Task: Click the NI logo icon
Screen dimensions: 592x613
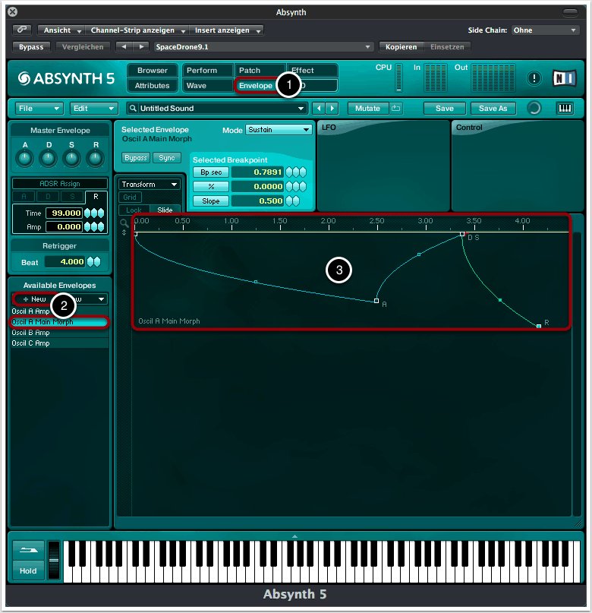Action: coord(564,78)
